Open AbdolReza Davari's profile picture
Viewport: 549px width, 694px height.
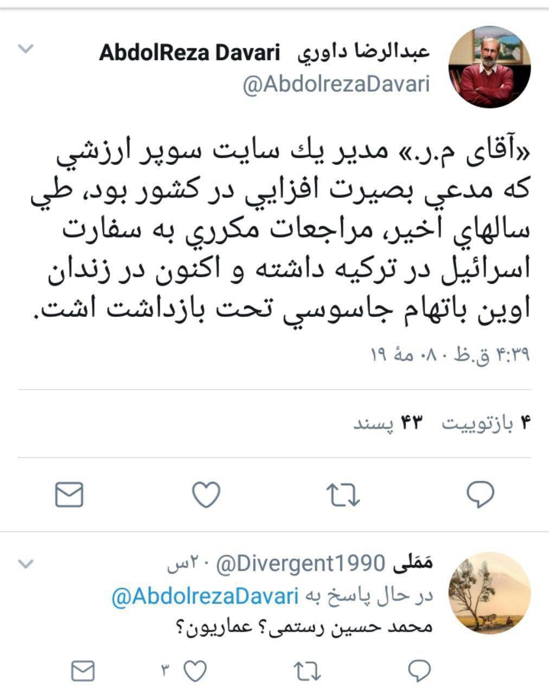[x=489, y=67]
